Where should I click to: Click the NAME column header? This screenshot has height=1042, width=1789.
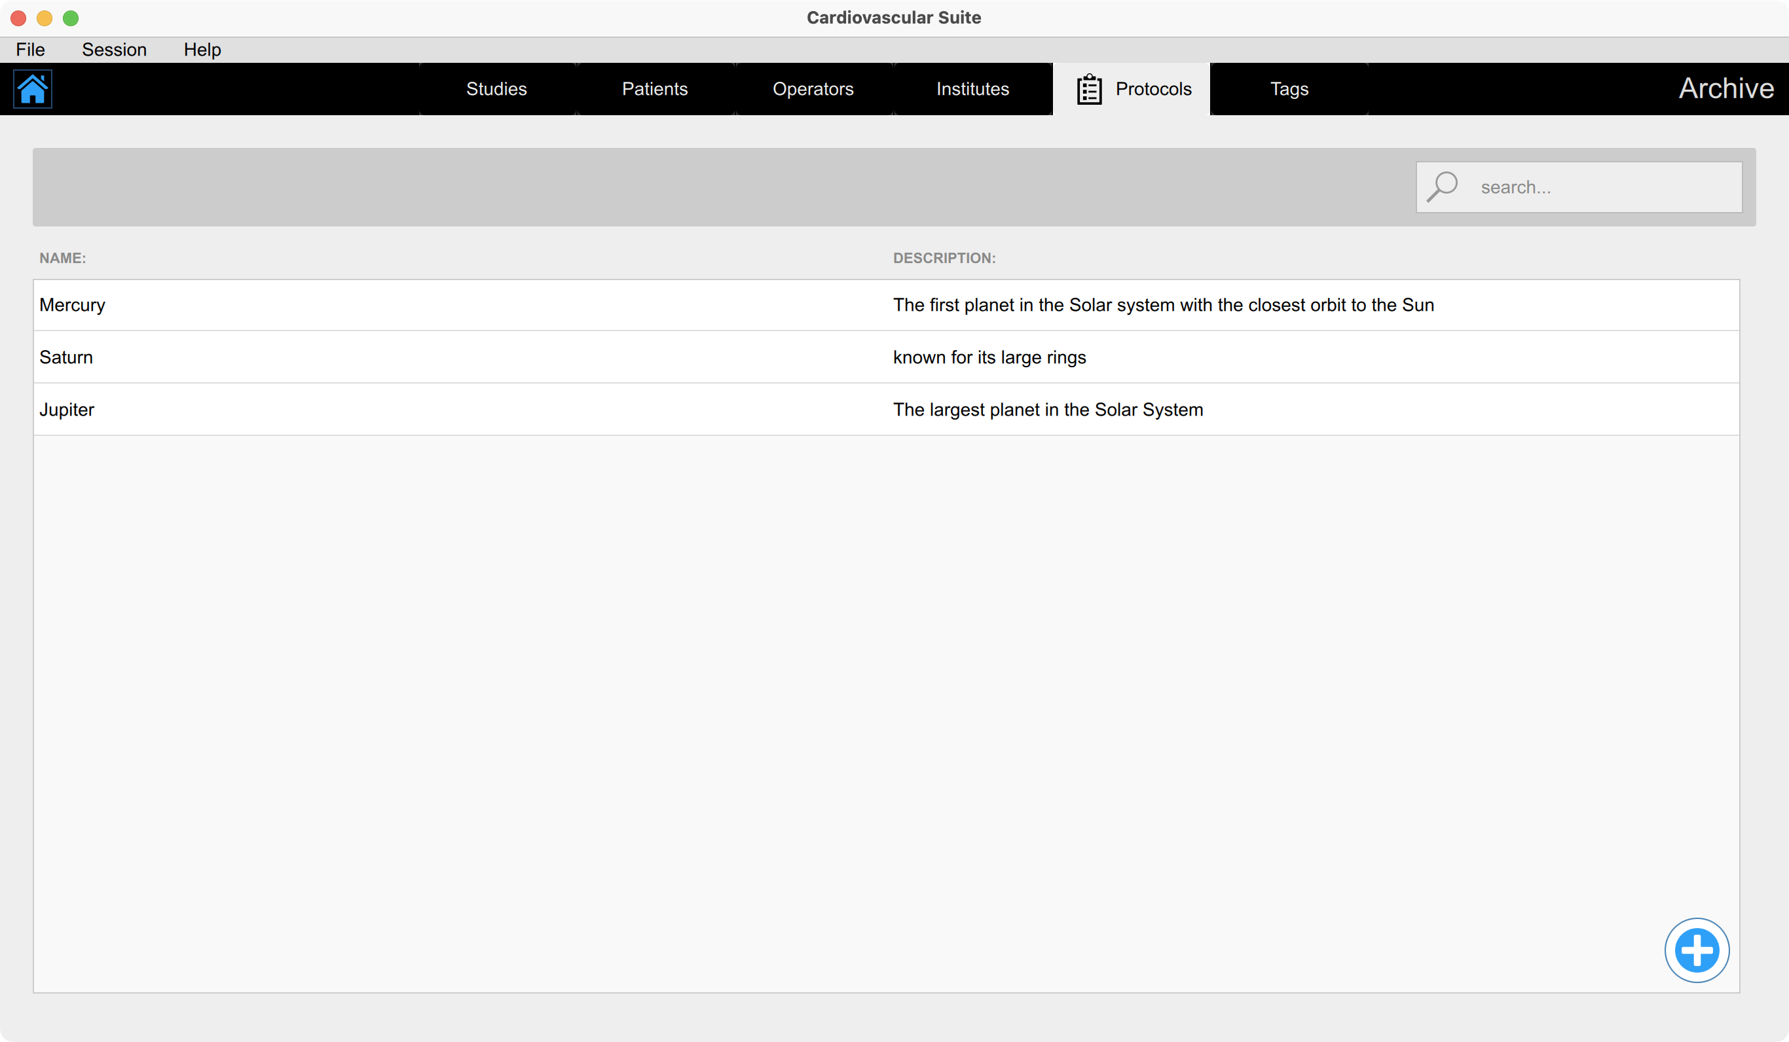(62, 259)
